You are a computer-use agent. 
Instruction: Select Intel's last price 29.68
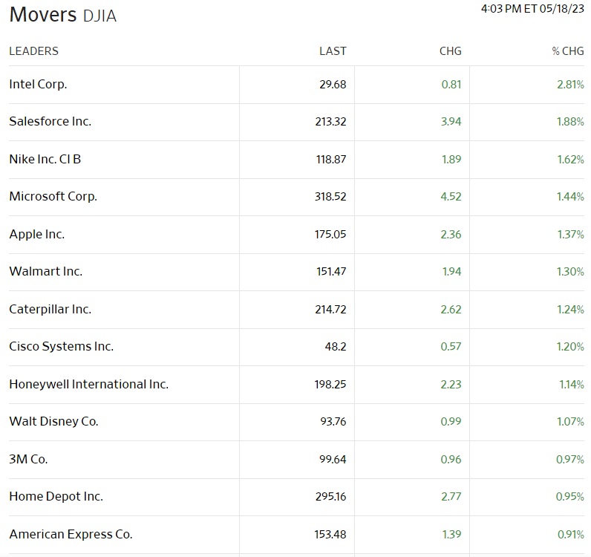pyautogui.click(x=333, y=85)
